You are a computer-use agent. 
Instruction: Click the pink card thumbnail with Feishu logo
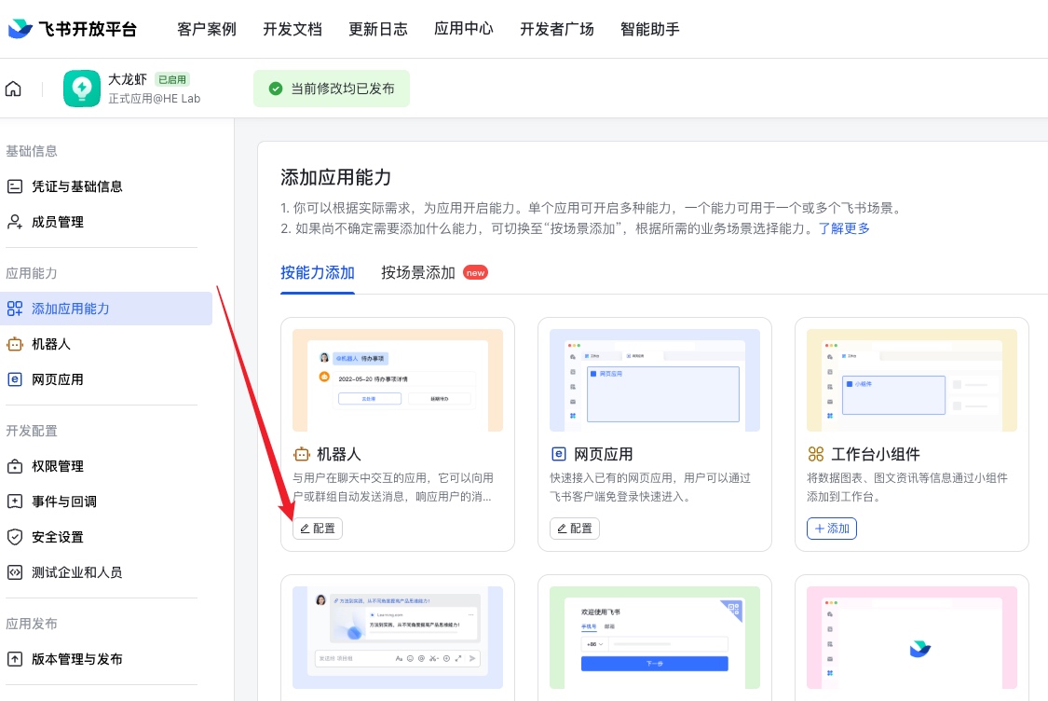912,638
